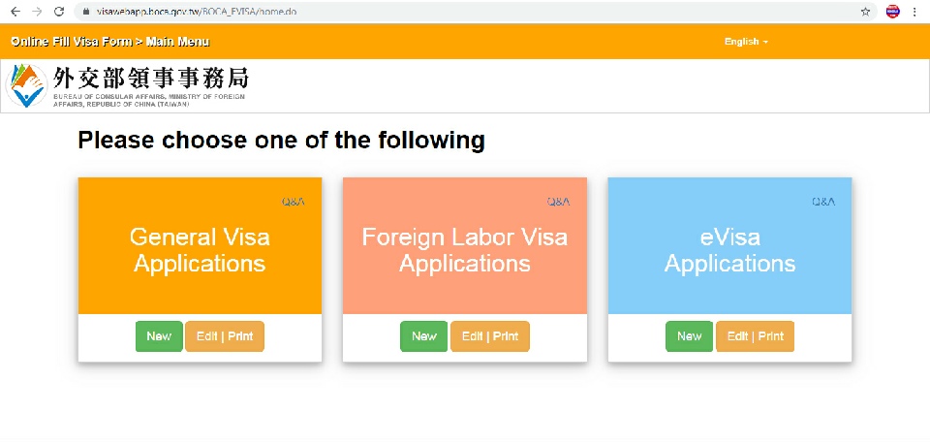Click Edit | Print under Foreign Labor Visa

tap(490, 336)
